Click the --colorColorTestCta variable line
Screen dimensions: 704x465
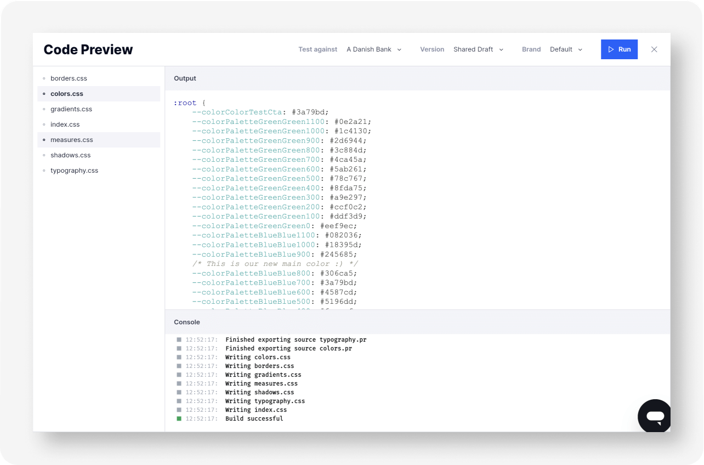point(260,112)
